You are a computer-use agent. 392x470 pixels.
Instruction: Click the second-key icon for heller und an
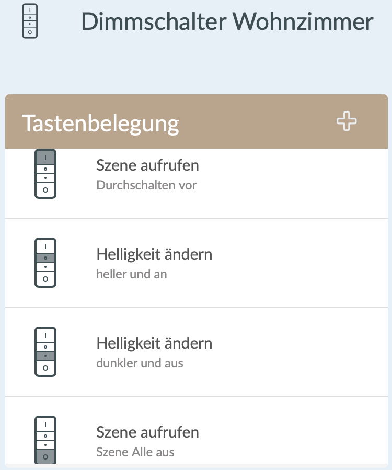[x=45, y=263]
